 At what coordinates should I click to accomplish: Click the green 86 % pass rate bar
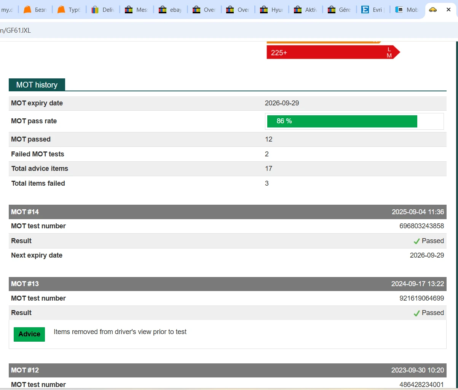342,121
